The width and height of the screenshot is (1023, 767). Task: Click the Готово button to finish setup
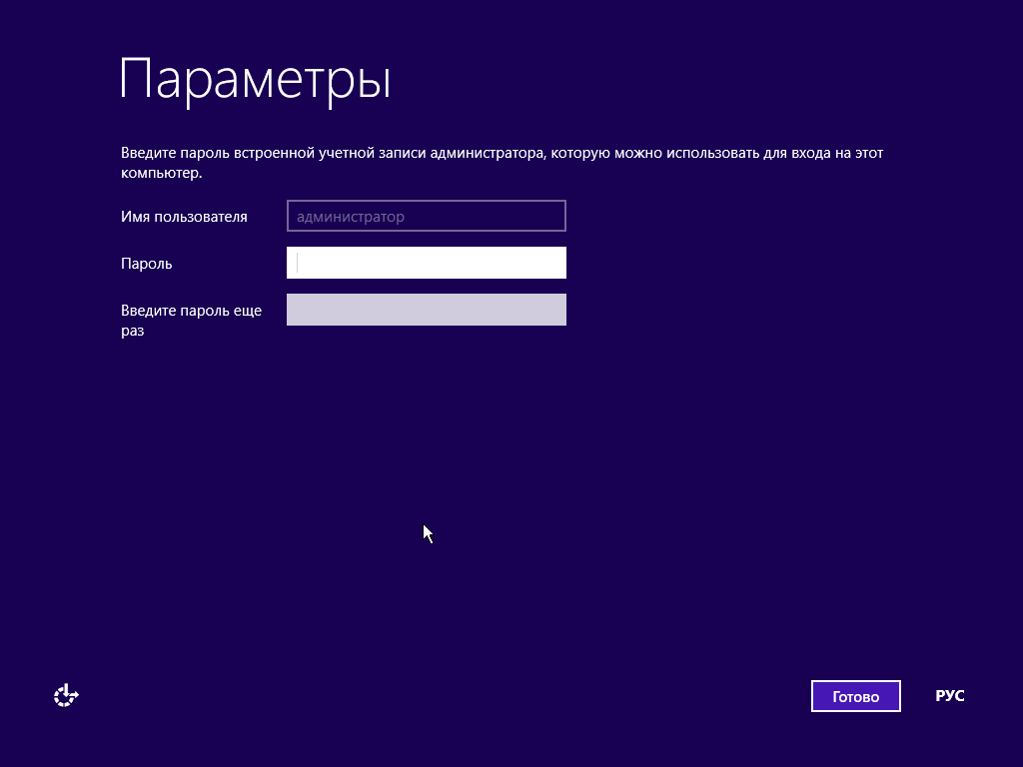[x=855, y=696]
